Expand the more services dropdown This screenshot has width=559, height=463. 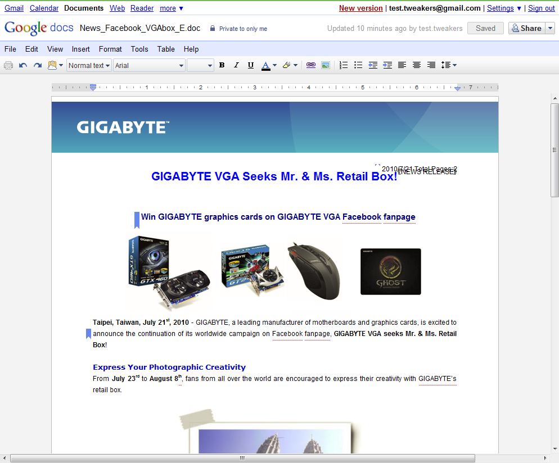pyautogui.click(x=171, y=8)
